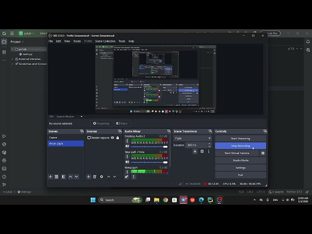Image resolution: width=312 pixels, height=234 pixels.
Task: Open Fade transition type dropdown
Action: [x=192, y=138]
